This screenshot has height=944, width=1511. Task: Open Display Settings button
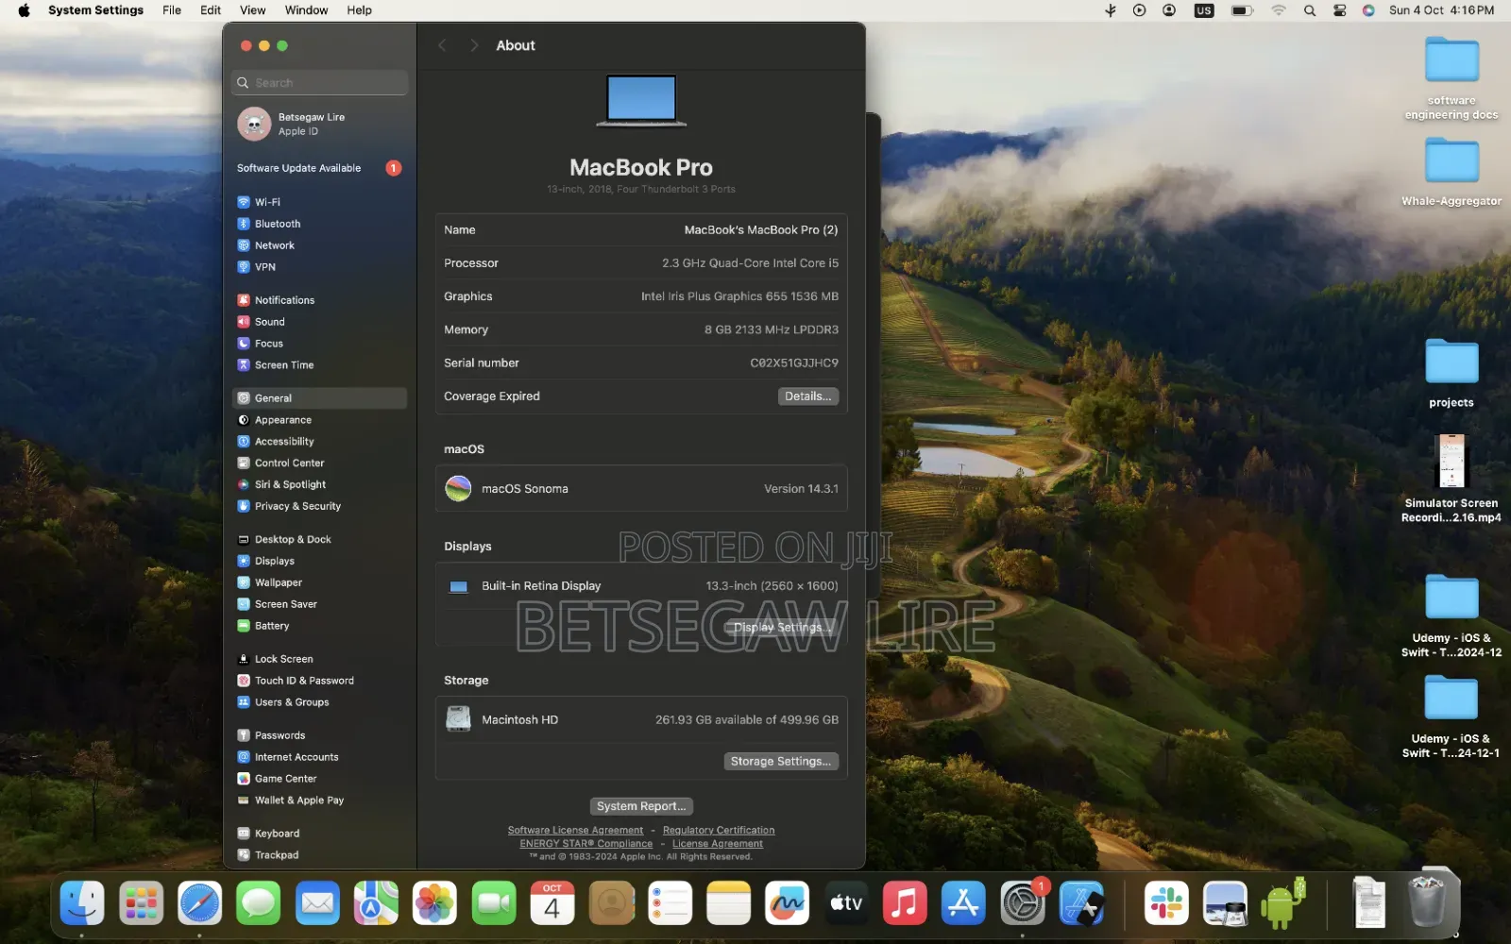782,628
